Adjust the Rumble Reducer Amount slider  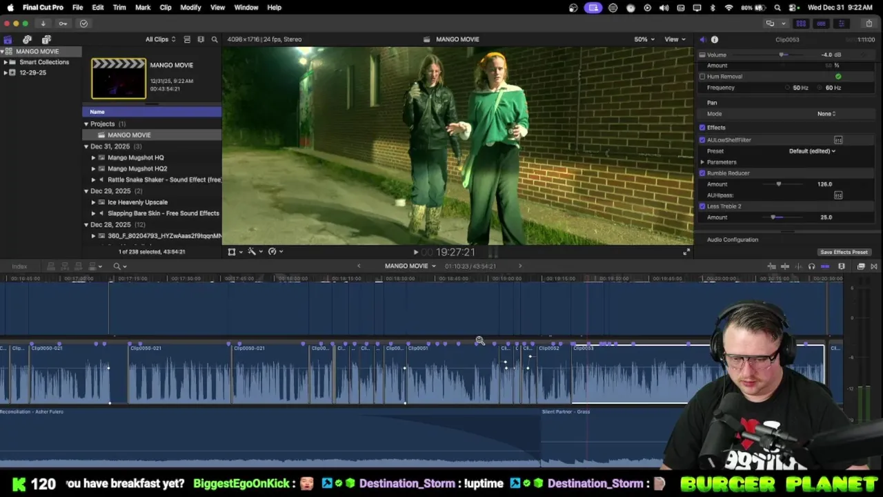coord(779,184)
